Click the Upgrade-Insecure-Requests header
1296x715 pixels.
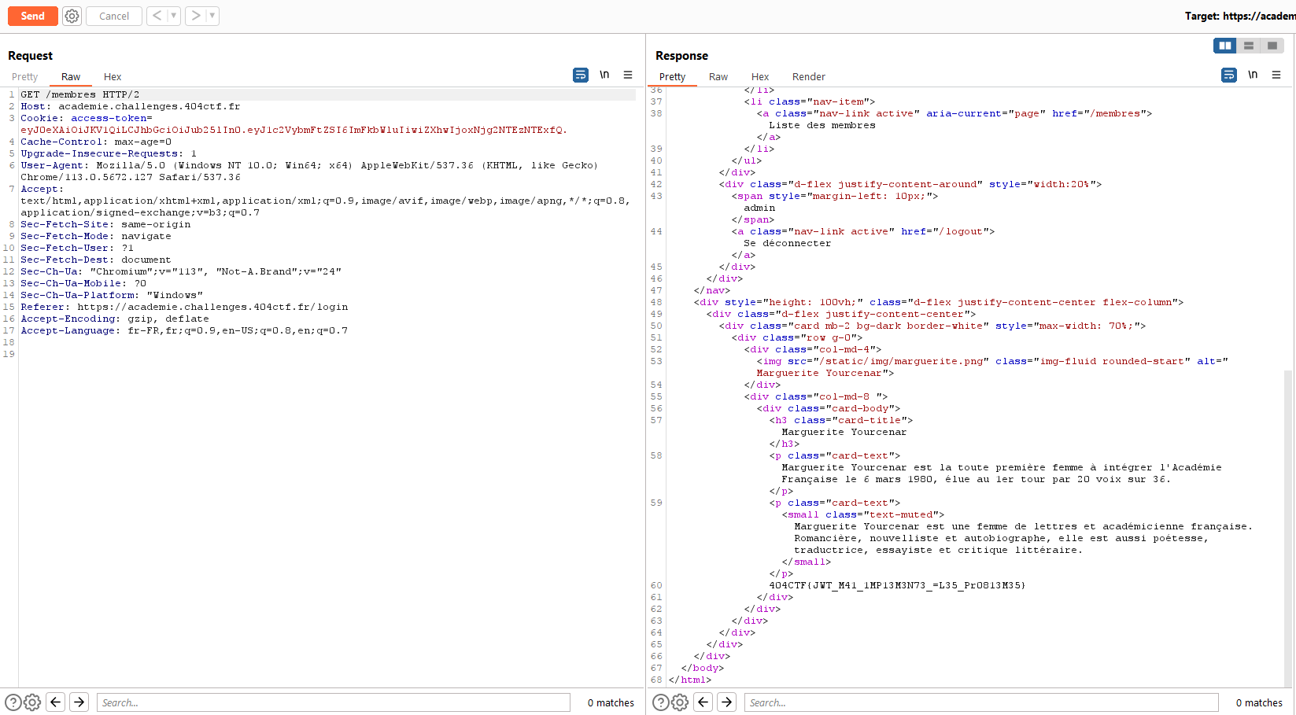coord(109,153)
